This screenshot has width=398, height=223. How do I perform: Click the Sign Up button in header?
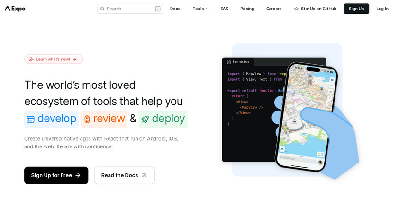tap(356, 9)
